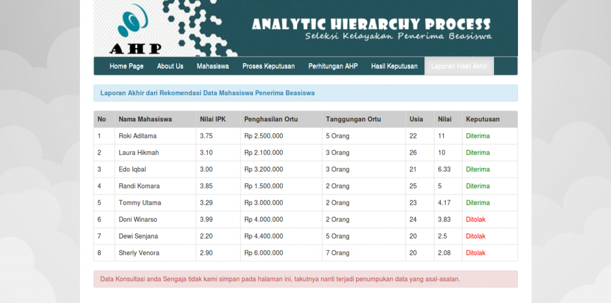Click the Laporan Akhir blue info heading
This screenshot has width=611, height=303.
coord(305,93)
